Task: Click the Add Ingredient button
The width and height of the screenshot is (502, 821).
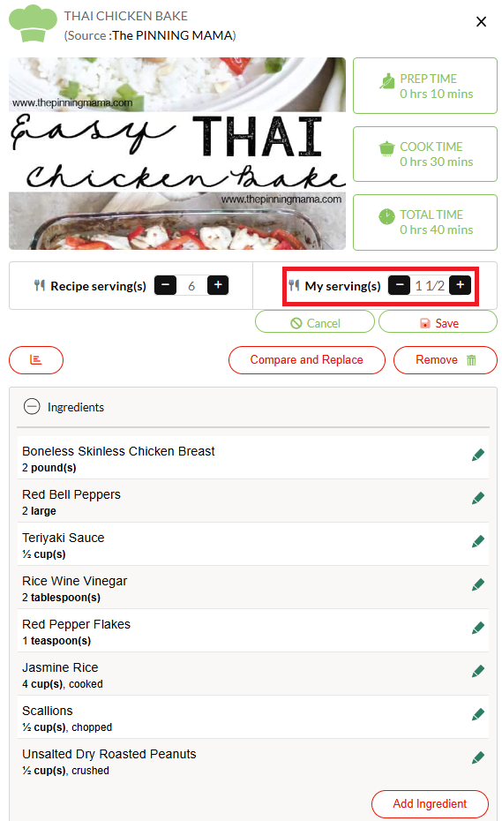Action: (430, 803)
